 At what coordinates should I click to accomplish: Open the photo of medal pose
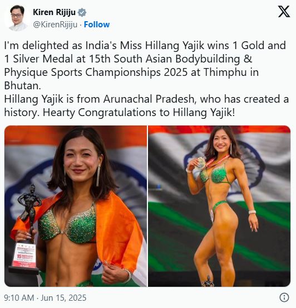pos(219,206)
